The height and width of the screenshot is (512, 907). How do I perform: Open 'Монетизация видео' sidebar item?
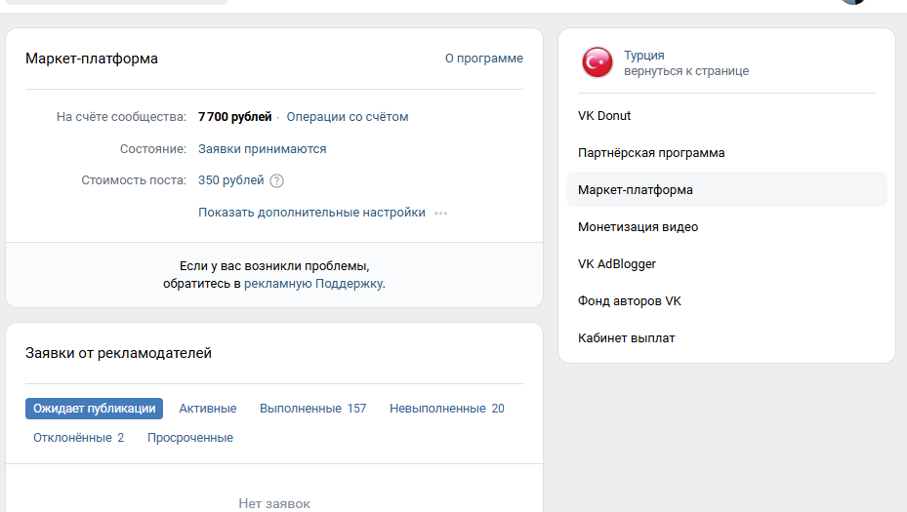726,226
